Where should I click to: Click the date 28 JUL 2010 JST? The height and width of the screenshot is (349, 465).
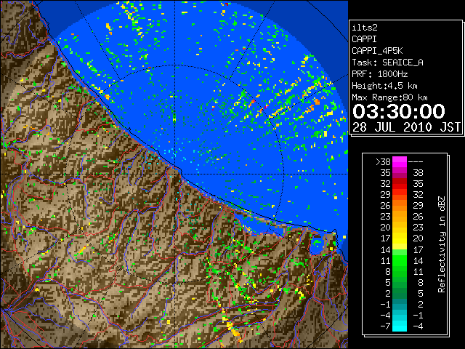406,127
